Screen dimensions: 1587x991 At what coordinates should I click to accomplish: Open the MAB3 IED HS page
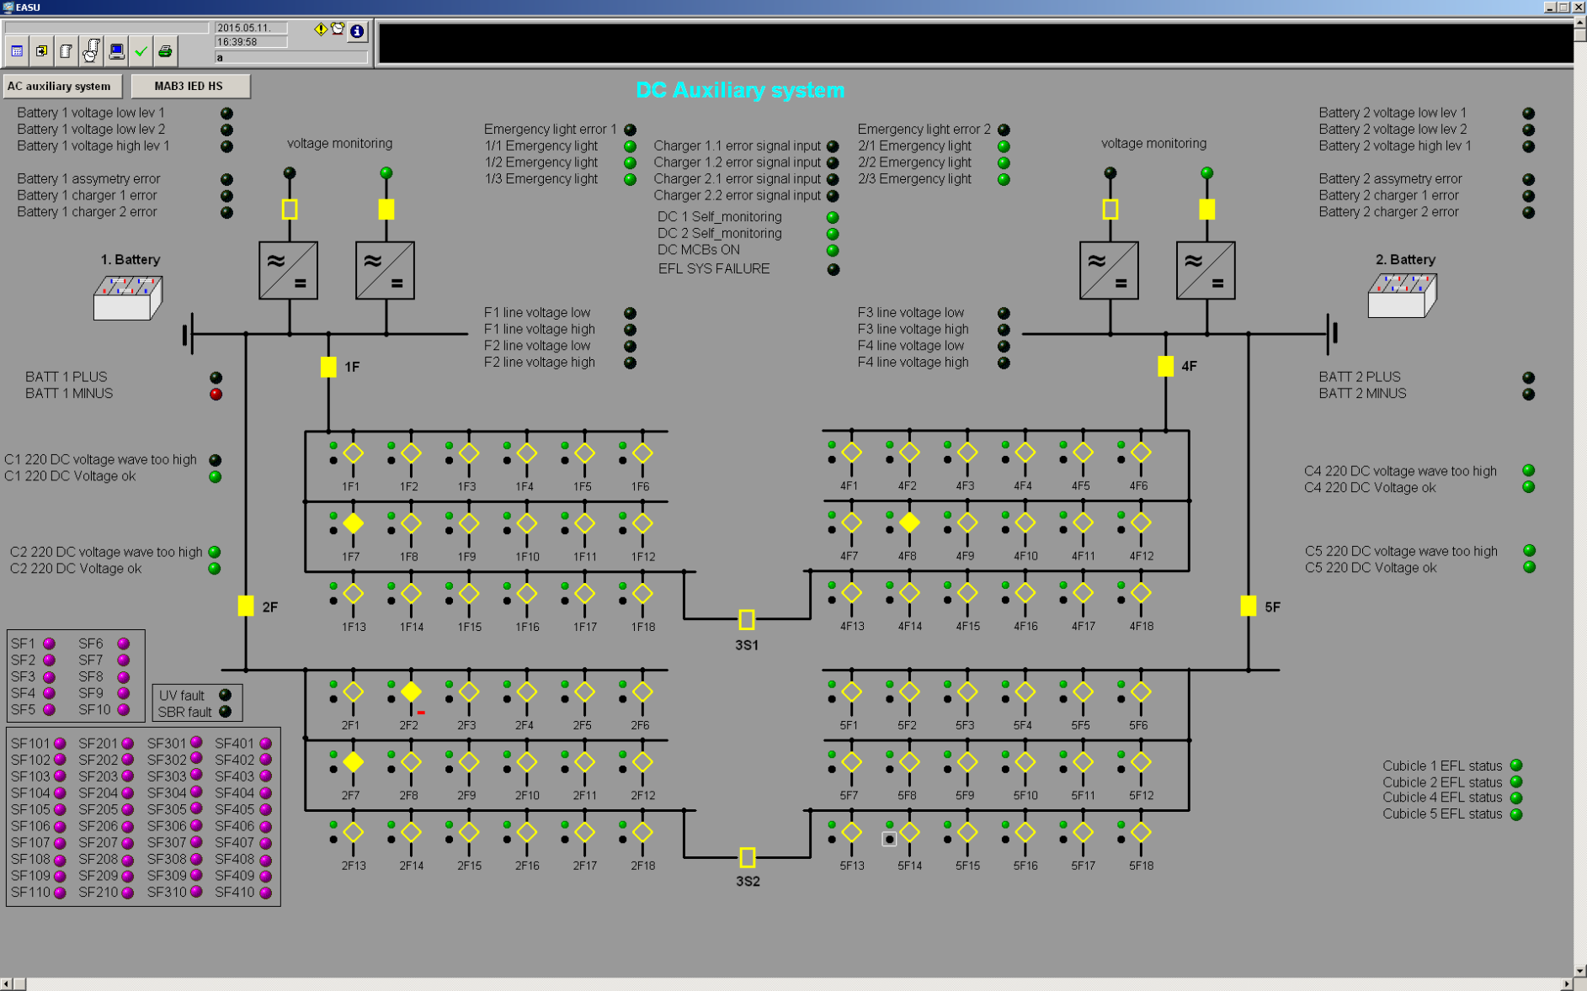pyautogui.click(x=190, y=86)
